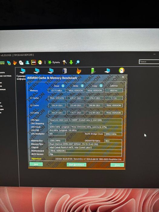Viewport: 159px width, 212px height.
Task: Open preferences with the hammer-wrench icon
Action: click(65, 62)
